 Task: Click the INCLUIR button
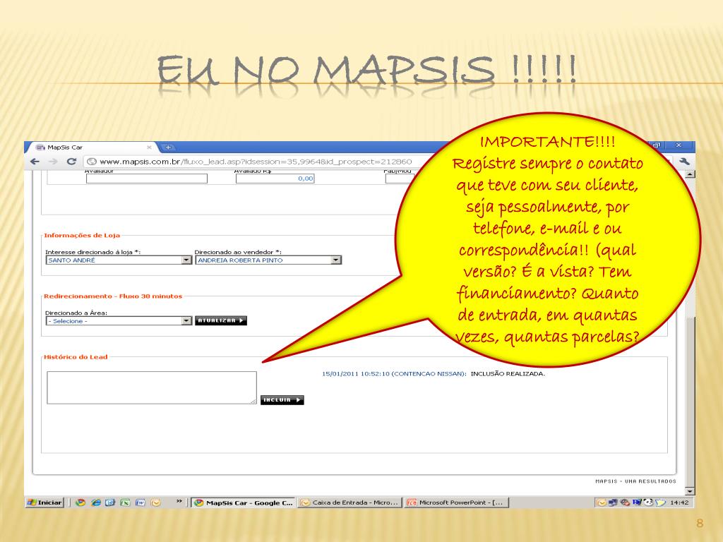tap(282, 400)
